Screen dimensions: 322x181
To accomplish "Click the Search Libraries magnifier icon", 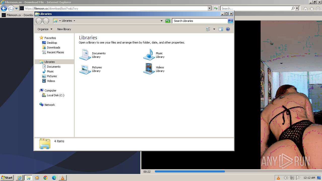I will tap(230, 21).
